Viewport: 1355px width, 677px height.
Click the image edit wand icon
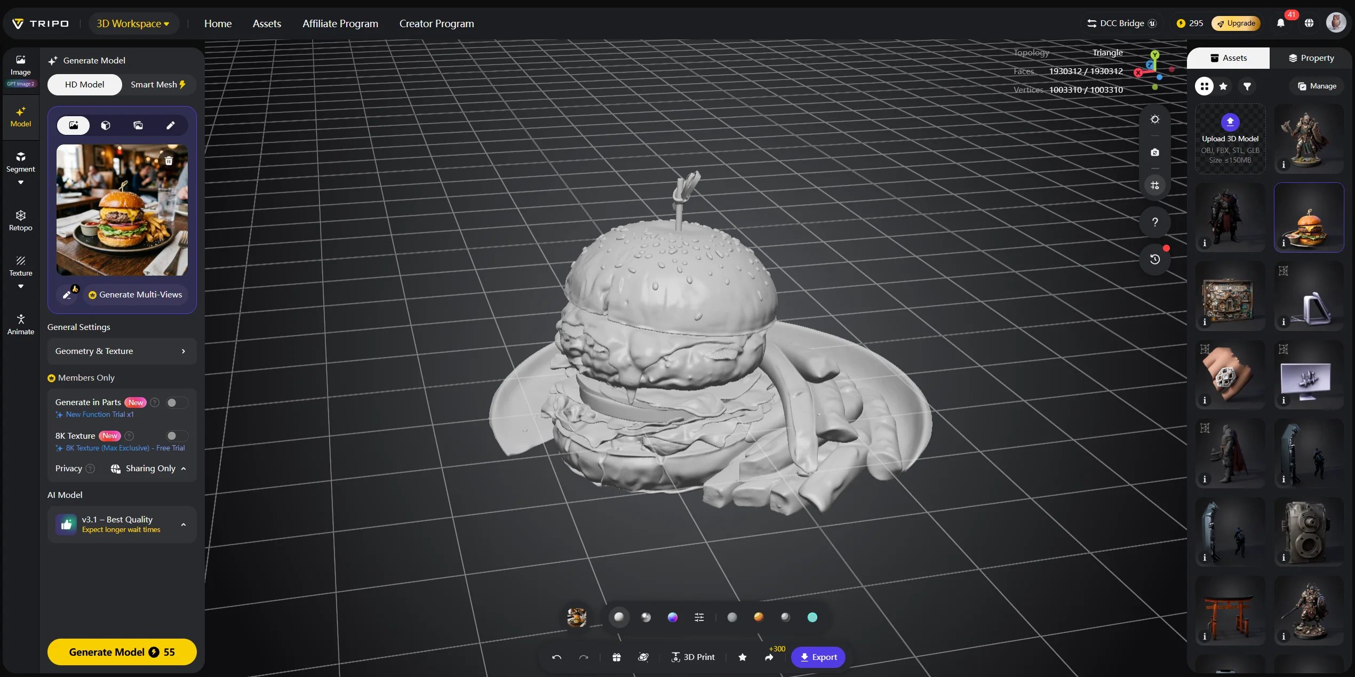[x=68, y=294]
